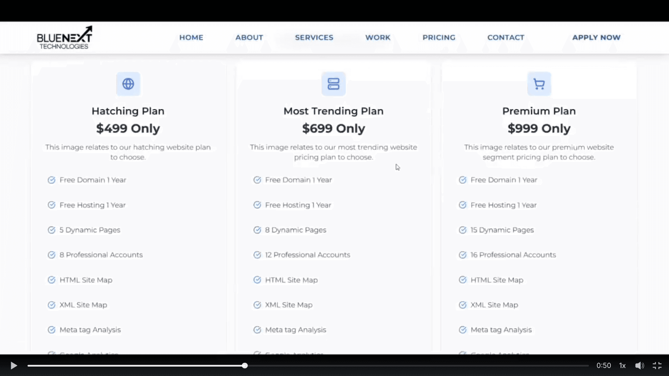
Task: Open the SERVICES nav item
Action: tap(314, 37)
